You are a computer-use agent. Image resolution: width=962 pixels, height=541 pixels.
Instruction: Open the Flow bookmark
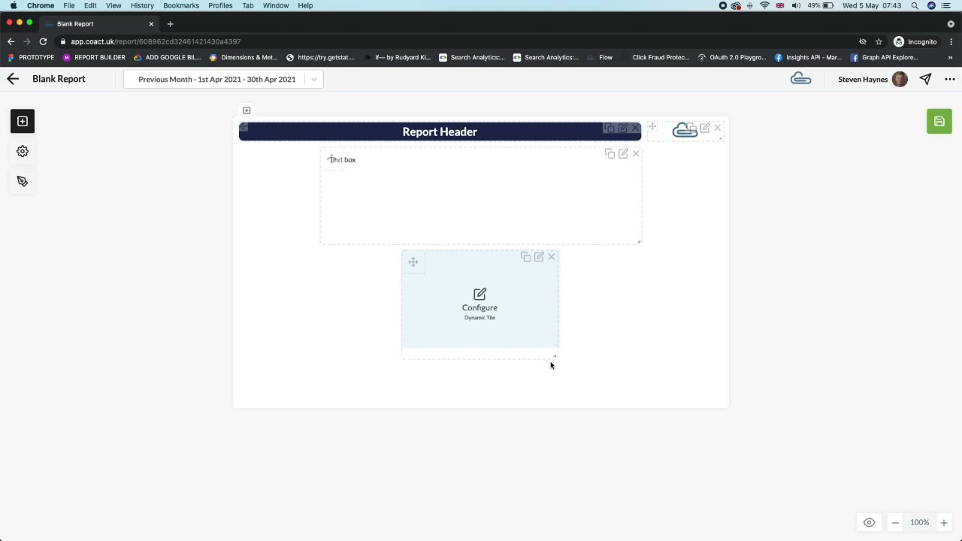point(600,57)
